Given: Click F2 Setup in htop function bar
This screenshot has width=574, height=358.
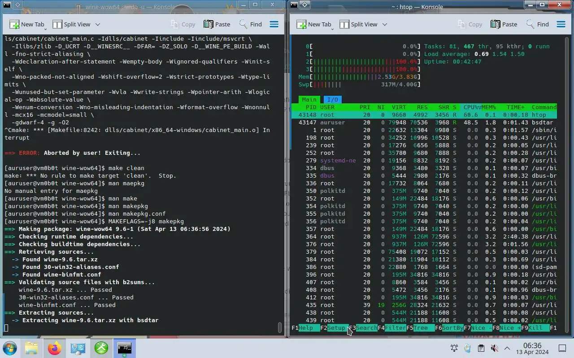Looking at the screenshot, I should point(335,328).
